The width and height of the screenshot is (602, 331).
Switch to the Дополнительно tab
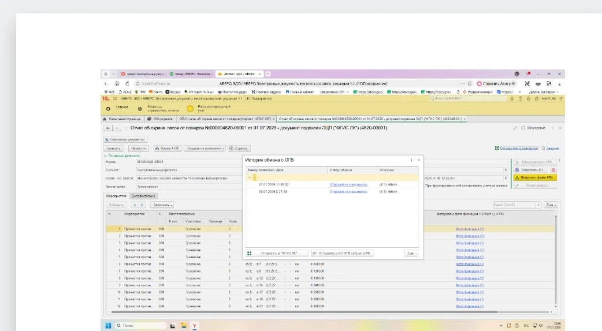(143, 196)
